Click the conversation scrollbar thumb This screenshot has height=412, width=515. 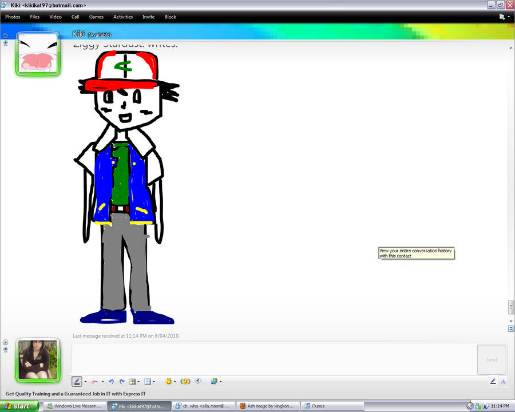(511, 307)
